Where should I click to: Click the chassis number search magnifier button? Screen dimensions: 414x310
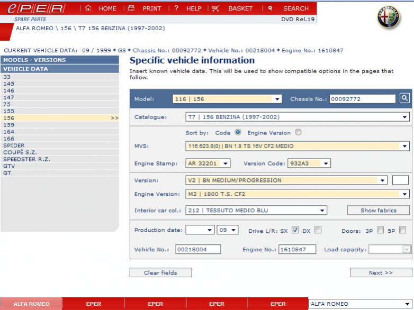click(404, 98)
